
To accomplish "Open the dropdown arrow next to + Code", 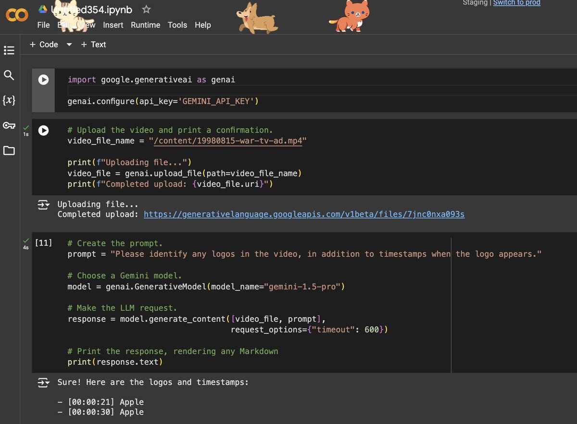I will (69, 45).
